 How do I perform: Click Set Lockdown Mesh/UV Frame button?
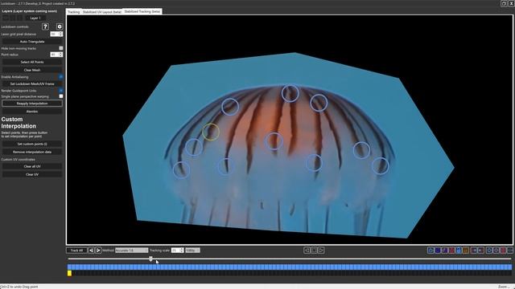[x=32, y=83]
